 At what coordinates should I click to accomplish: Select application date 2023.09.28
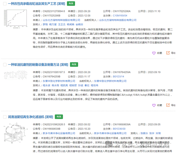[84, 11]
